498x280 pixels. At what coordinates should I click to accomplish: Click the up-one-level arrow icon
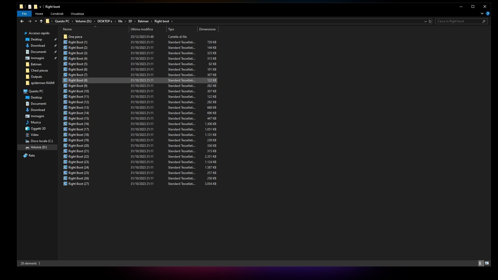[x=41, y=21]
